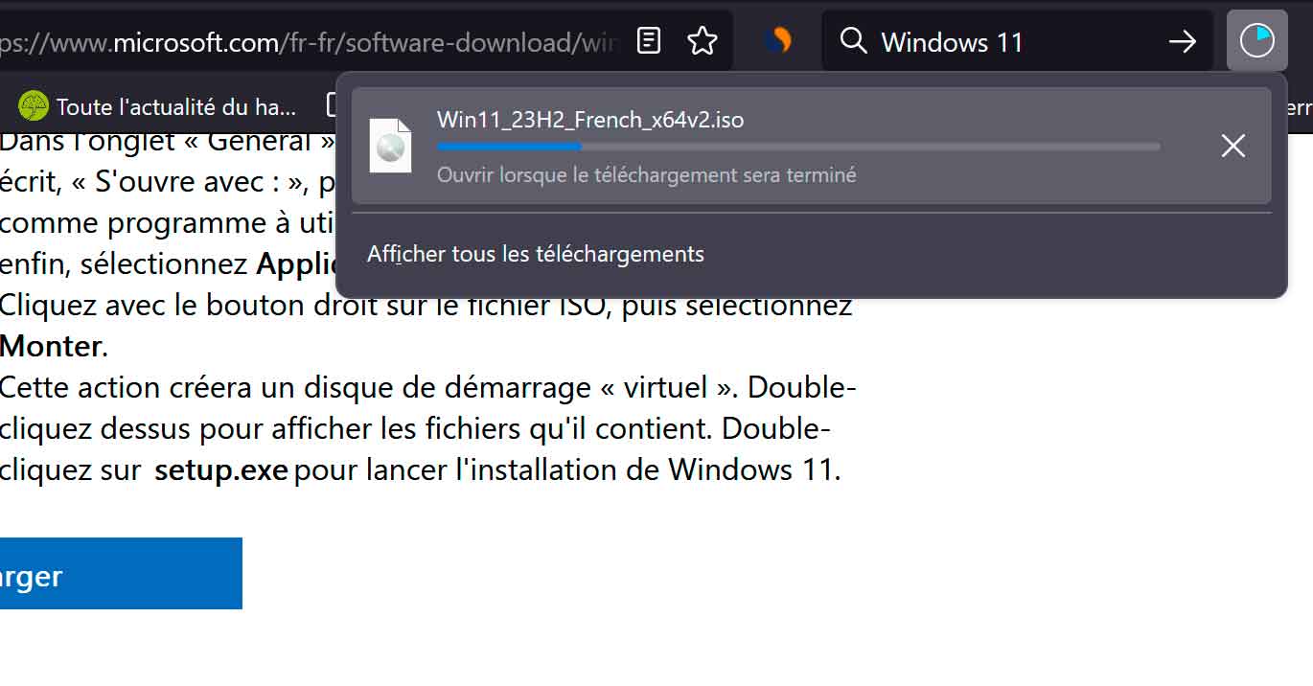Click the ISO disc file icon in the downloads panel
The height and width of the screenshot is (686, 1313).
[x=390, y=146]
